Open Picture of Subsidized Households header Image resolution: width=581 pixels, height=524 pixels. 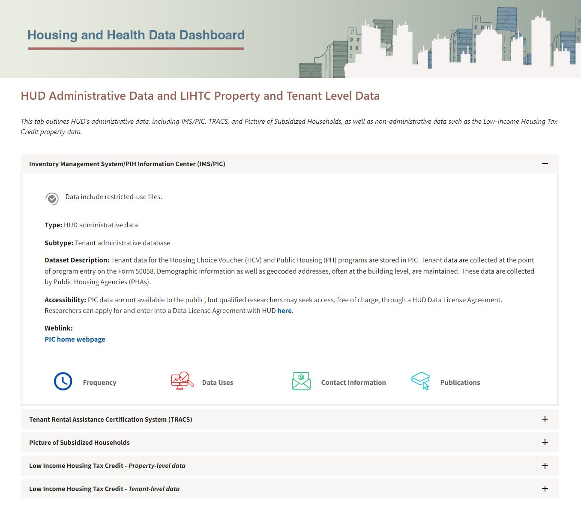290,442
